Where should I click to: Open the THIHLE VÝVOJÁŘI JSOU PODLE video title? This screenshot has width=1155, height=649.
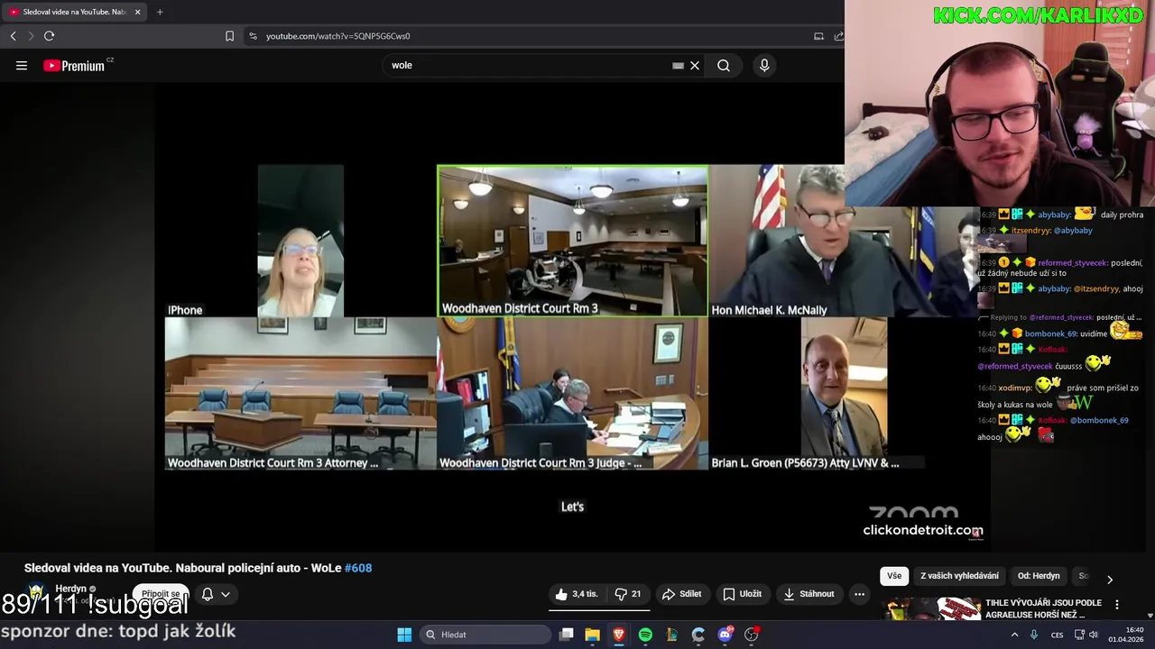coord(1043,609)
